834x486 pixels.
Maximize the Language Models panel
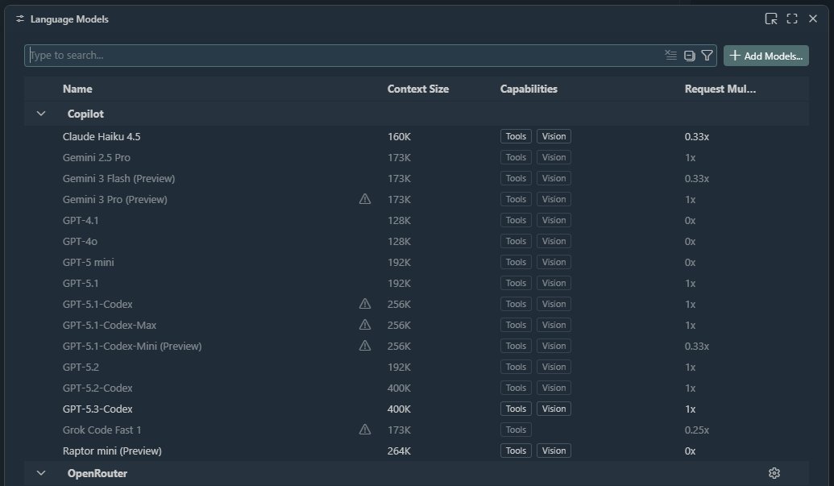(792, 19)
